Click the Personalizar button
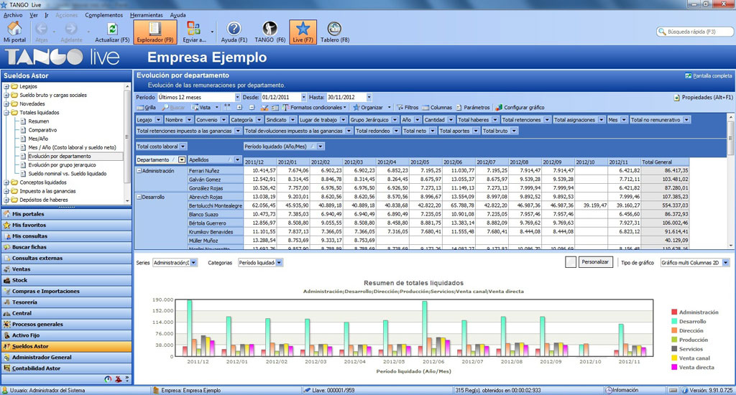This screenshot has height=395, width=736. pyautogui.click(x=594, y=262)
